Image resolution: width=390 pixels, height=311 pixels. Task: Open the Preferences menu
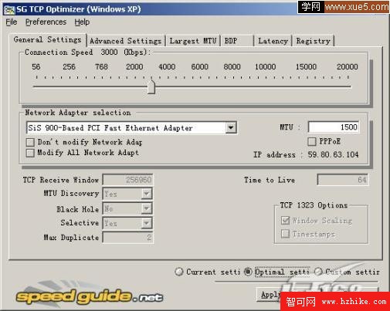click(46, 22)
